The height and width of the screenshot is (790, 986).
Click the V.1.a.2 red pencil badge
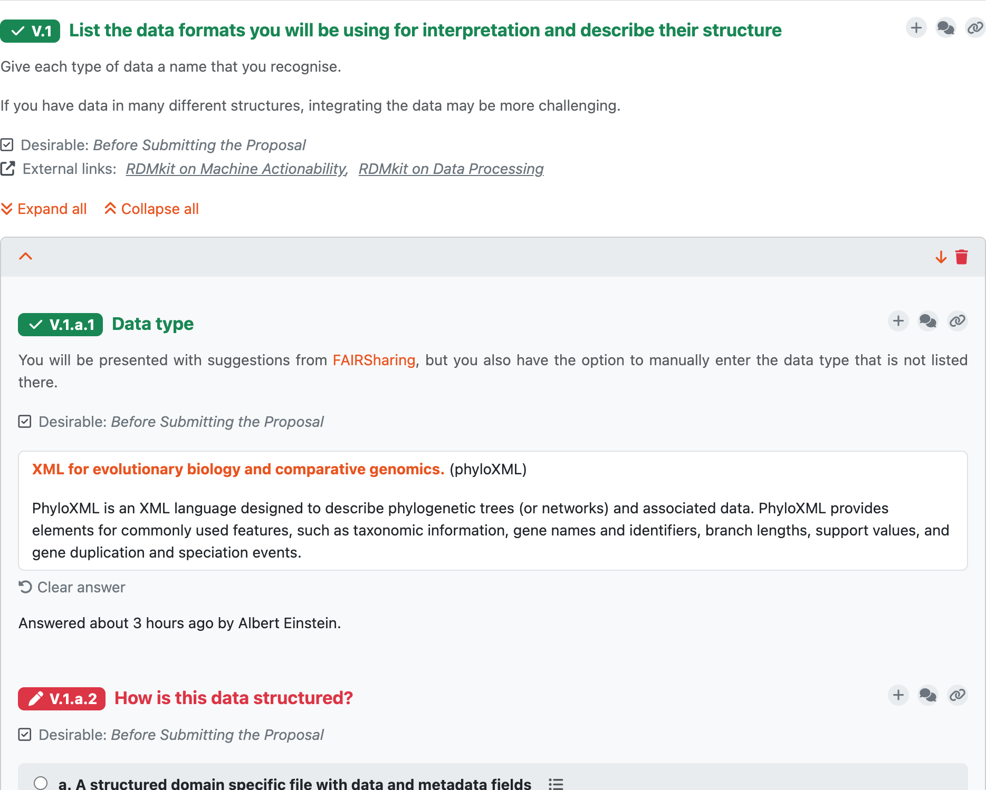coord(62,699)
